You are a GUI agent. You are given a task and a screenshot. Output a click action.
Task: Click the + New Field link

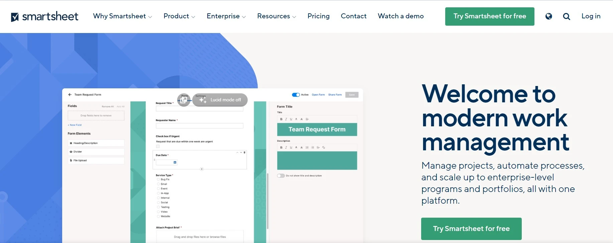[75, 125]
